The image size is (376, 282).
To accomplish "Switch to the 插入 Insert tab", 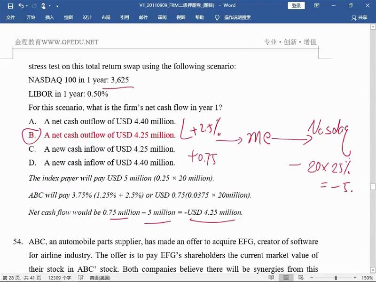I will click(50, 17).
